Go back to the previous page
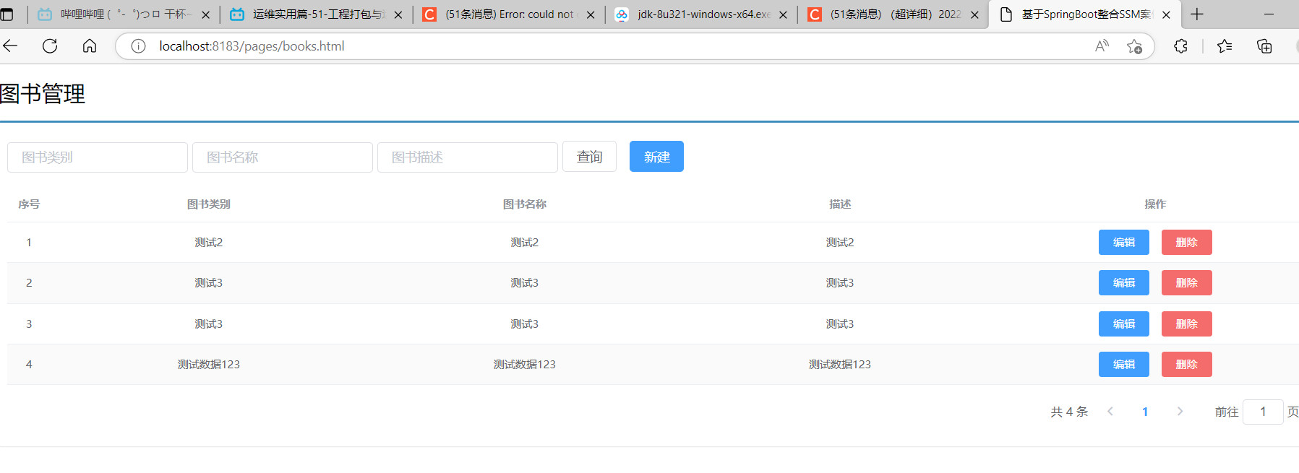 [10, 46]
